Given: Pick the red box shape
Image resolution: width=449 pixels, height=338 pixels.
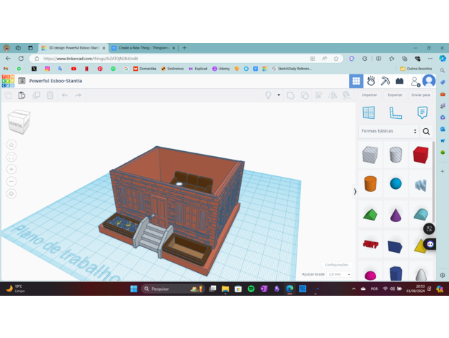Looking at the screenshot, I should (420, 155).
